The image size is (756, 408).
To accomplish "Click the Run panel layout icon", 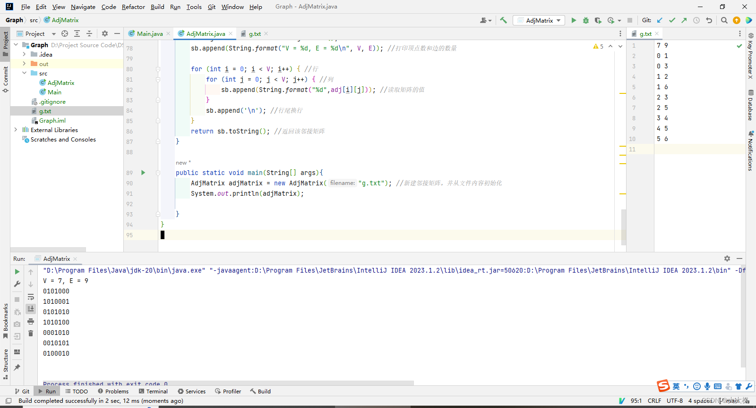I will click(x=17, y=352).
